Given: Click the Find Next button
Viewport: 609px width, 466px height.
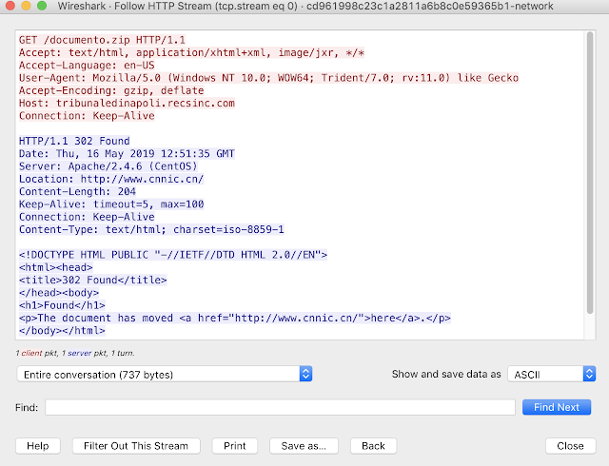Looking at the screenshot, I should click(557, 407).
